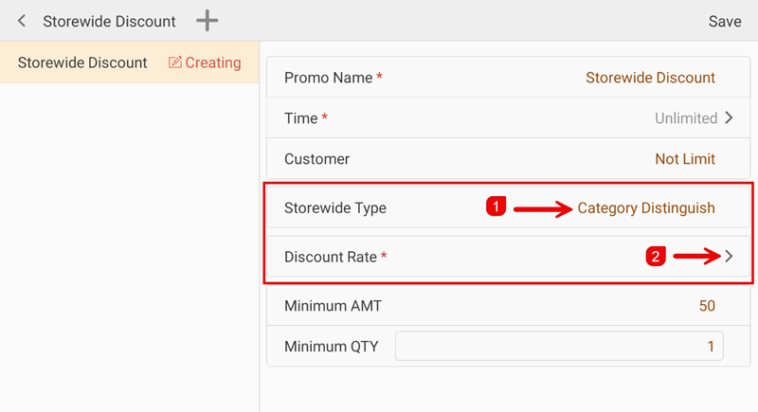Click the Storewide Type label
The width and height of the screenshot is (758, 412).
click(335, 208)
